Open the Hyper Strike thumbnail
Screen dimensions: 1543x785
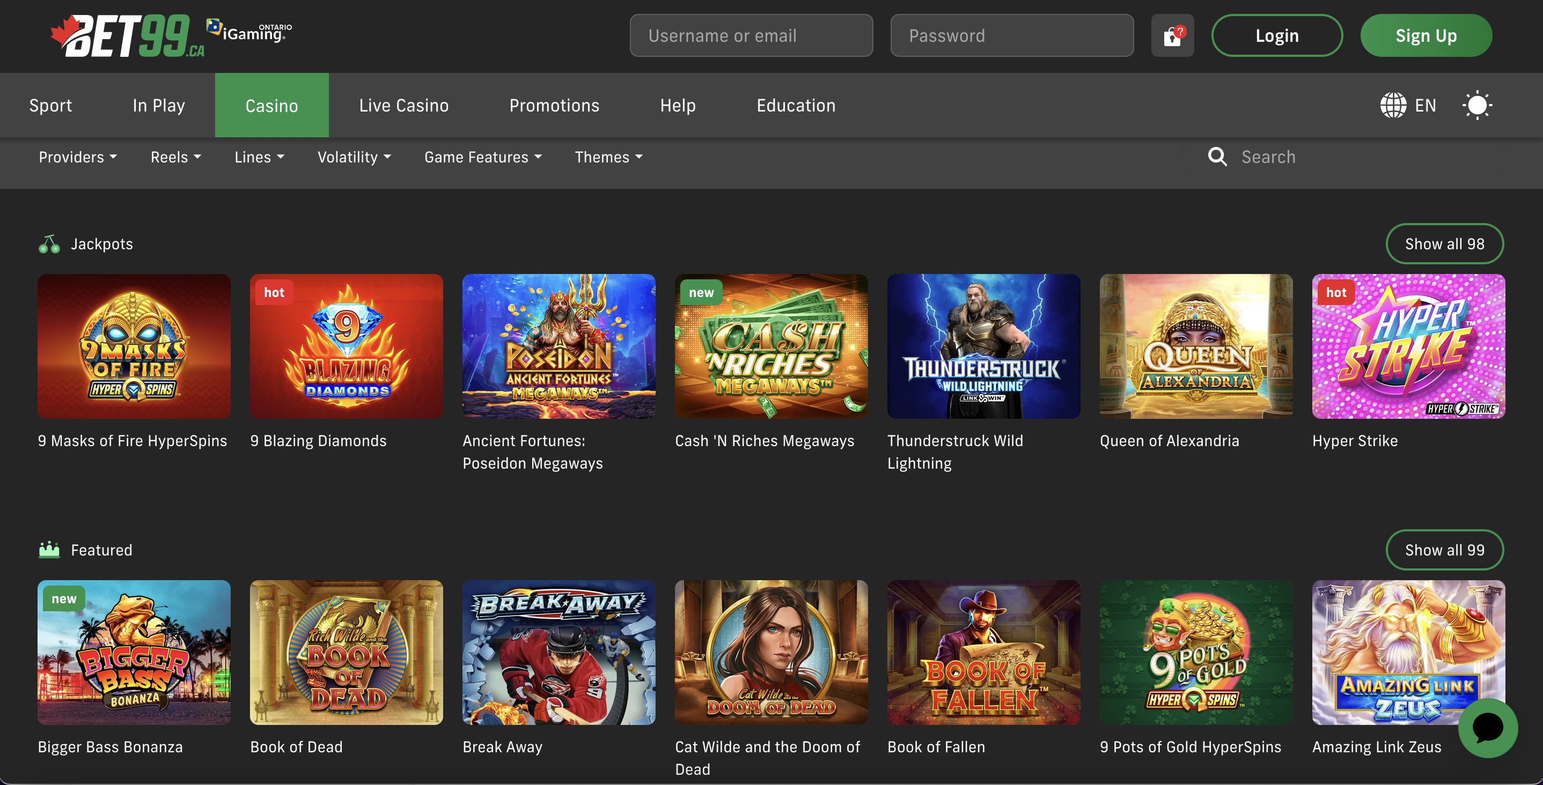tap(1409, 346)
